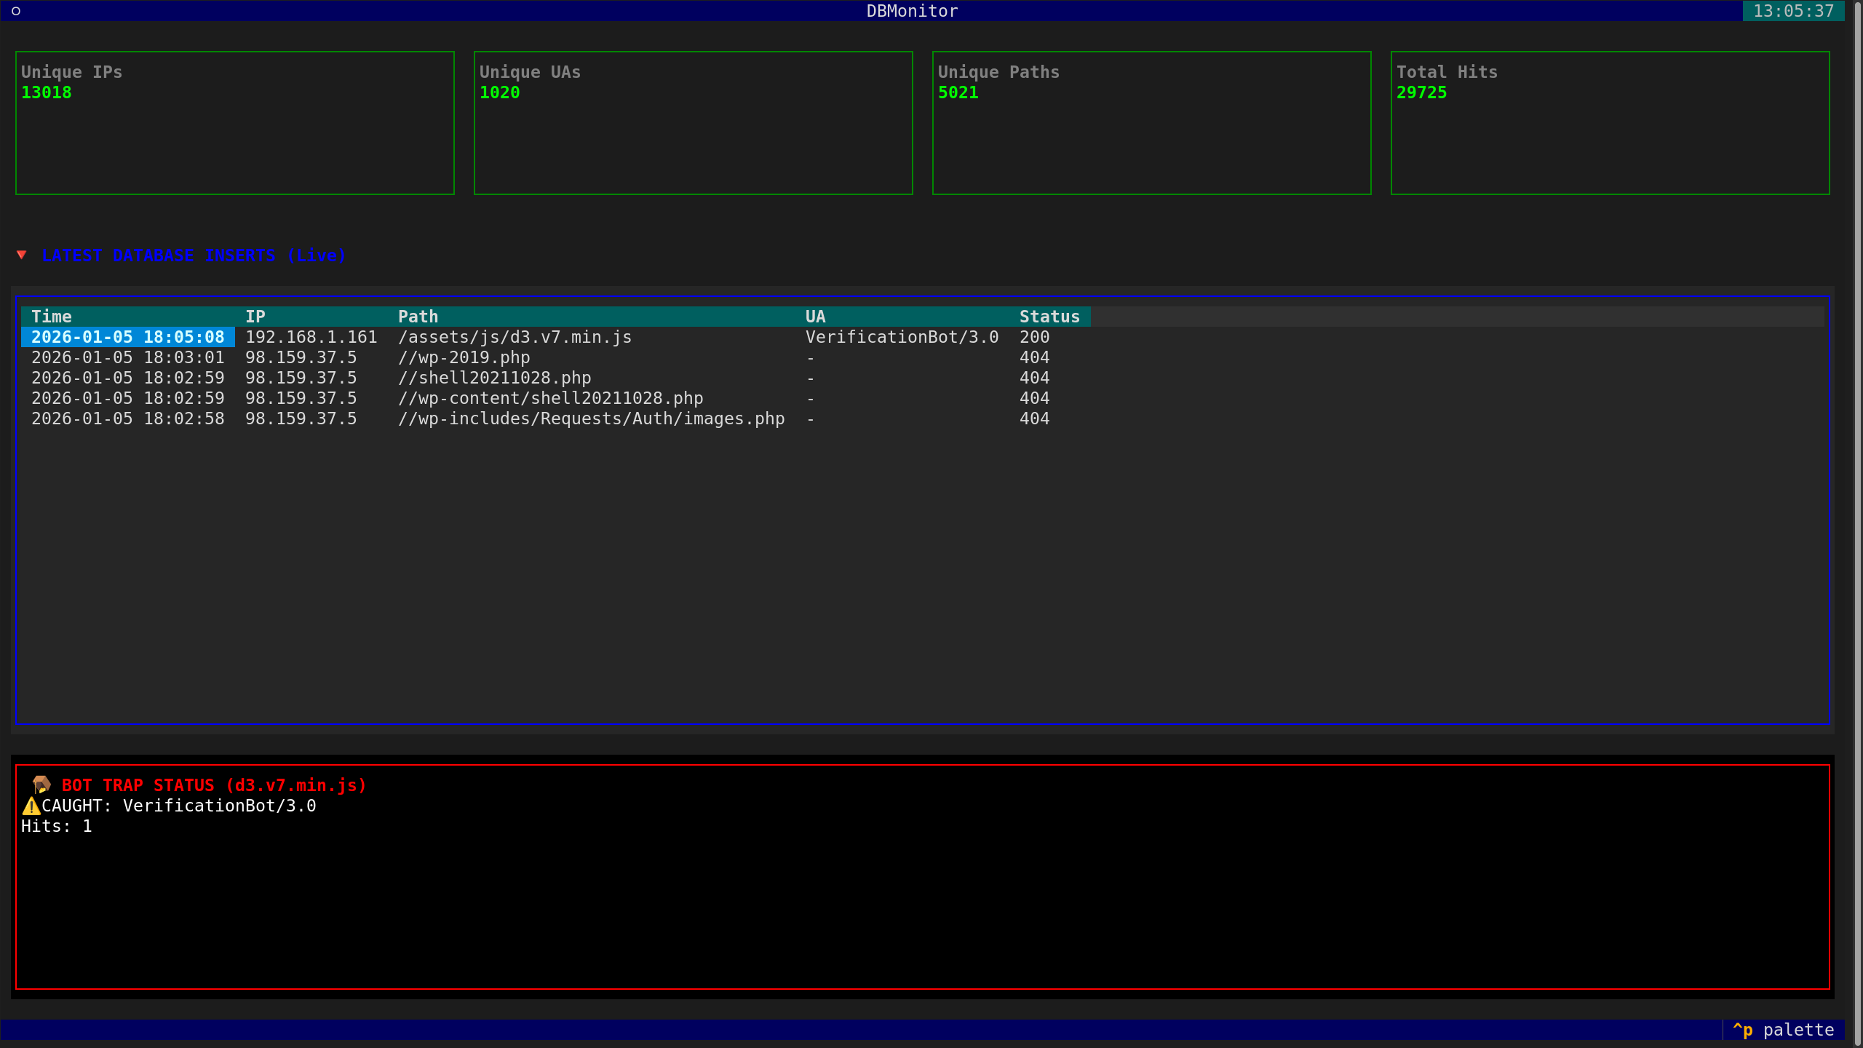Click the DBMonitor title in the top bar
Viewport: 1863px width, 1048px height.
tap(911, 10)
